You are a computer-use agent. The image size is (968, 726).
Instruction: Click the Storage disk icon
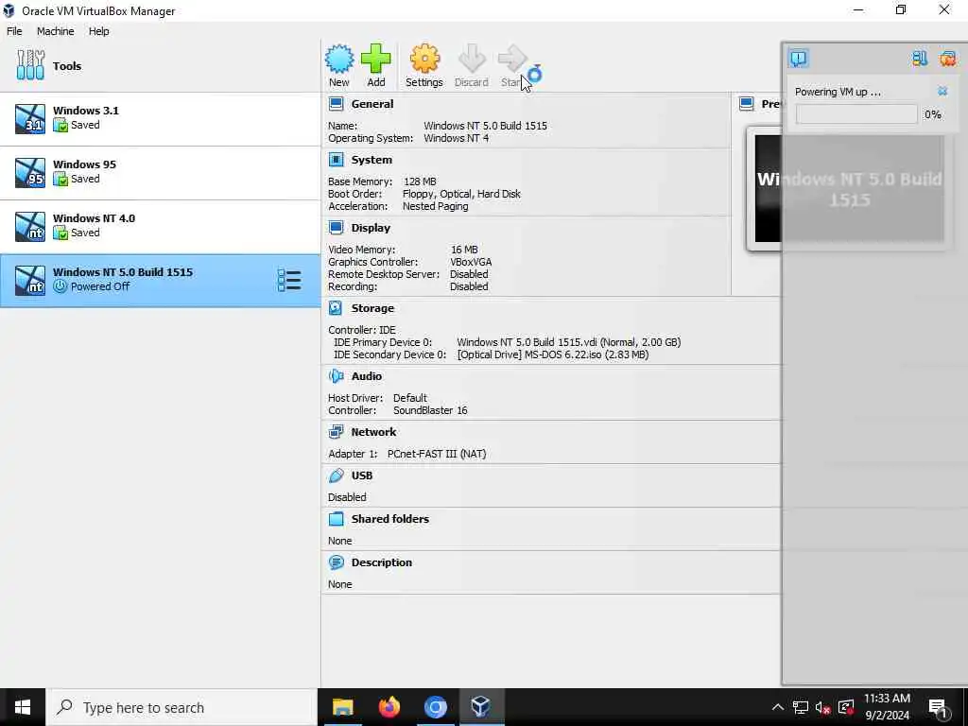(336, 308)
